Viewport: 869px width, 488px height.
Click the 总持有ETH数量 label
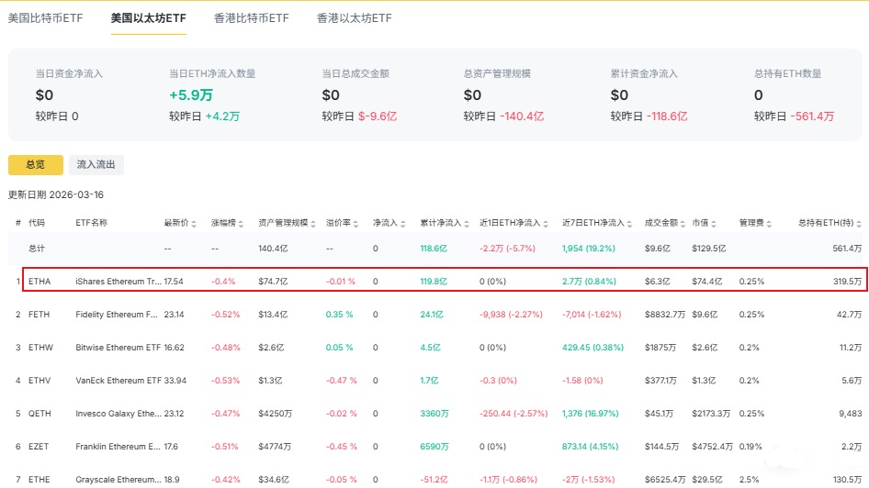pyautogui.click(x=787, y=73)
